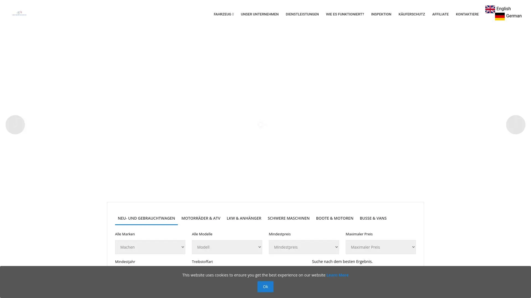Viewport: 531px width, 298px height.
Task: Open the Kontaktiere page link
Action: click(x=467, y=14)
